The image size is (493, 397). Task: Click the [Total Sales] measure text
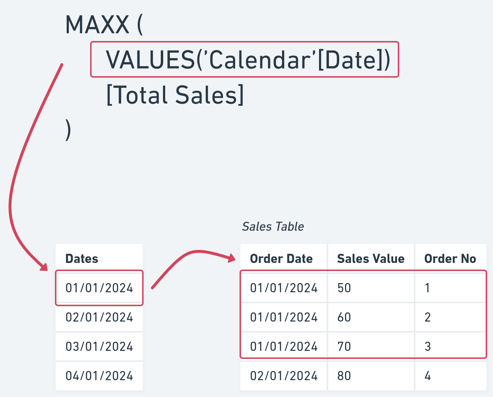[x=175, y=95]
